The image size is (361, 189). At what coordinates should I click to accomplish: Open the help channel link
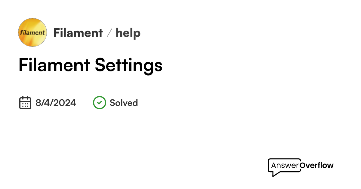(x=128, y=33)
